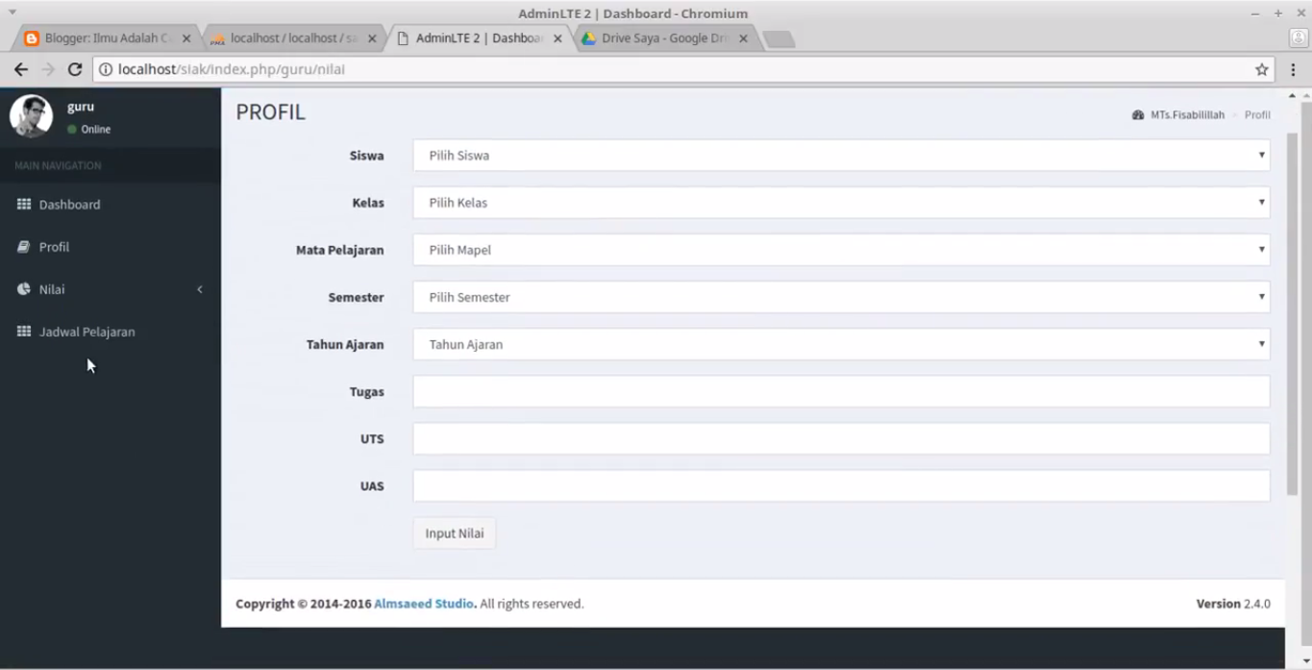Expand the Nilai submenu chevron
The image size is (1312, 670).
coord(200,289)
